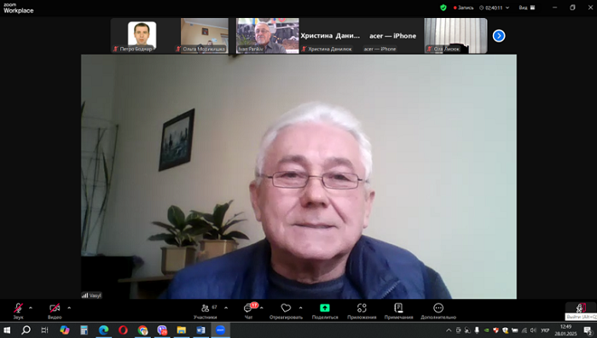The image size is (597, 338).
Task: Expand the arrow next to Участники
Action: tap(226, 308)
